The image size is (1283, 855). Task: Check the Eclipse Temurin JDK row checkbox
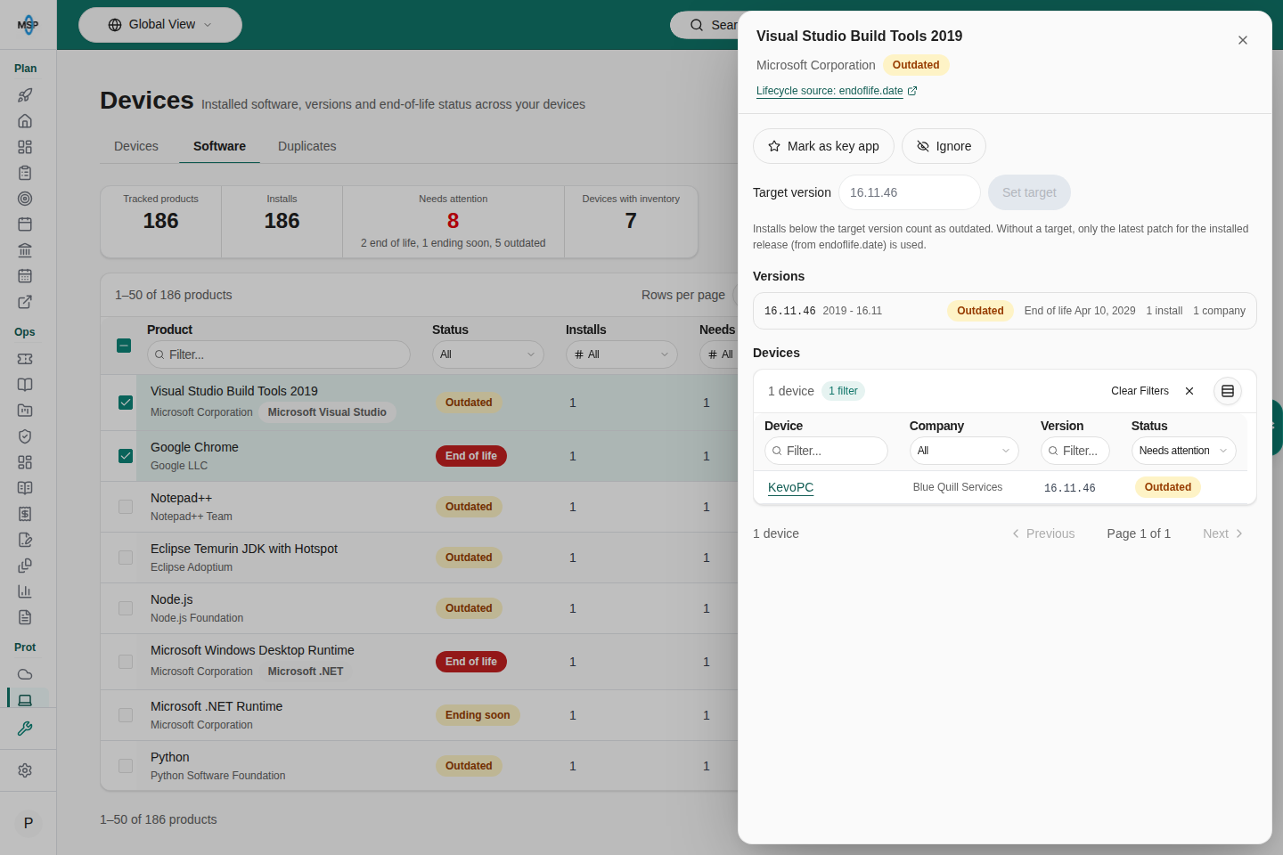coord(126,558)
